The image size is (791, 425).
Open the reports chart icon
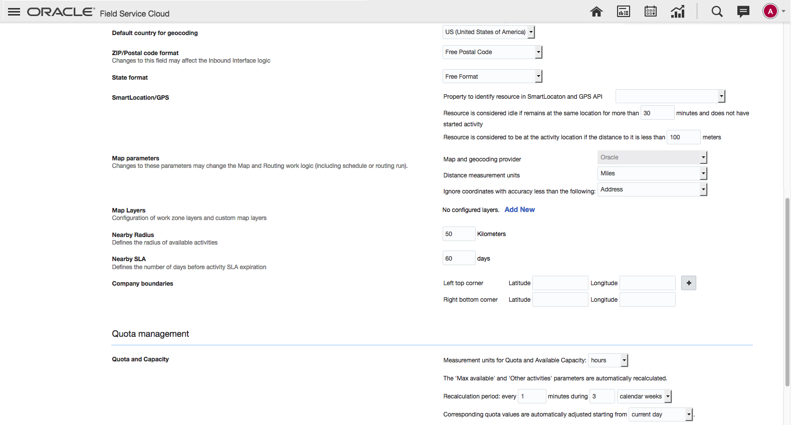678,12
